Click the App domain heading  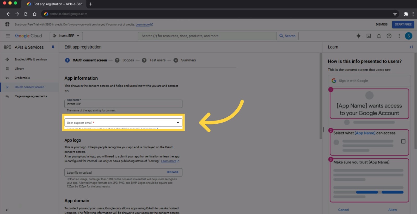point(77,201)
